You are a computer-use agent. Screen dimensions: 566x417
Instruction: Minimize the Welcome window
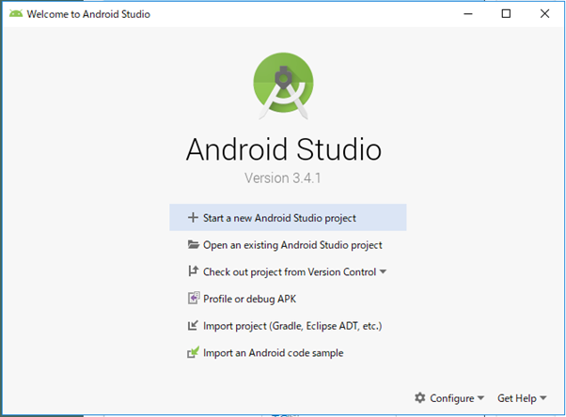[x=468, y=14]
